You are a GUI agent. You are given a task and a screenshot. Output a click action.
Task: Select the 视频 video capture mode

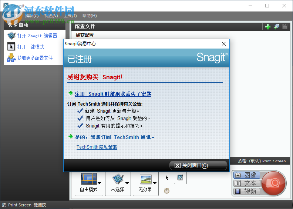[246, 191]
